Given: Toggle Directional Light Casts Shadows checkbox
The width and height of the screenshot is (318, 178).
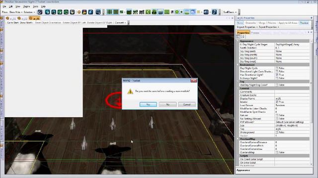Looking at the screenshot, I should coord(277,71).
